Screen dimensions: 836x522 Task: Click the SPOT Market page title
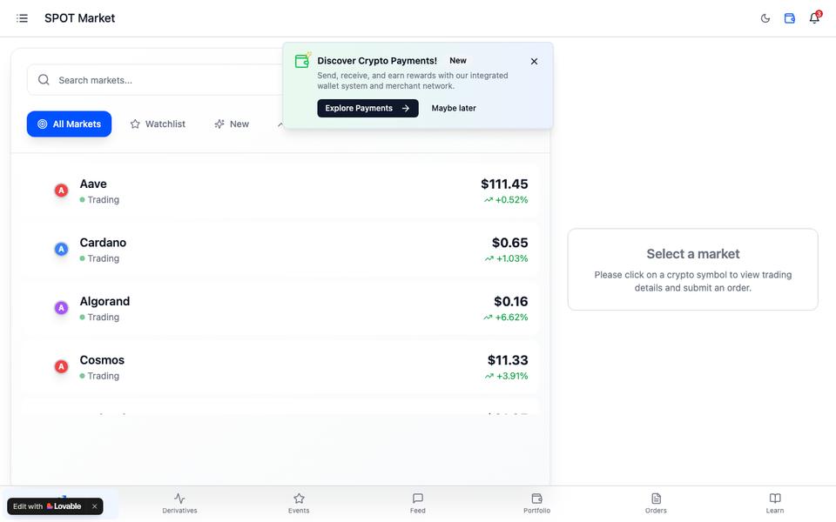[x=79, y=18]
